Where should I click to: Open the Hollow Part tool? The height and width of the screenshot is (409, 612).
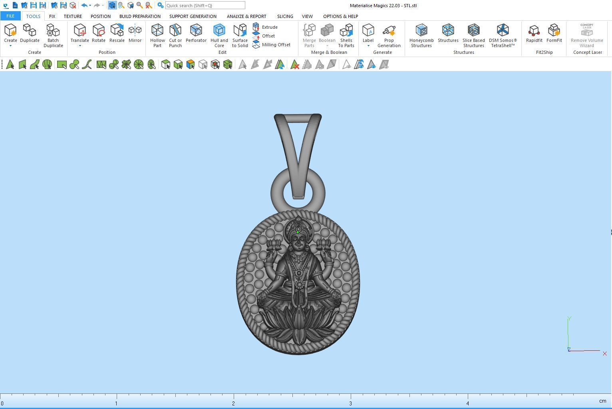[x=157, y=36]
